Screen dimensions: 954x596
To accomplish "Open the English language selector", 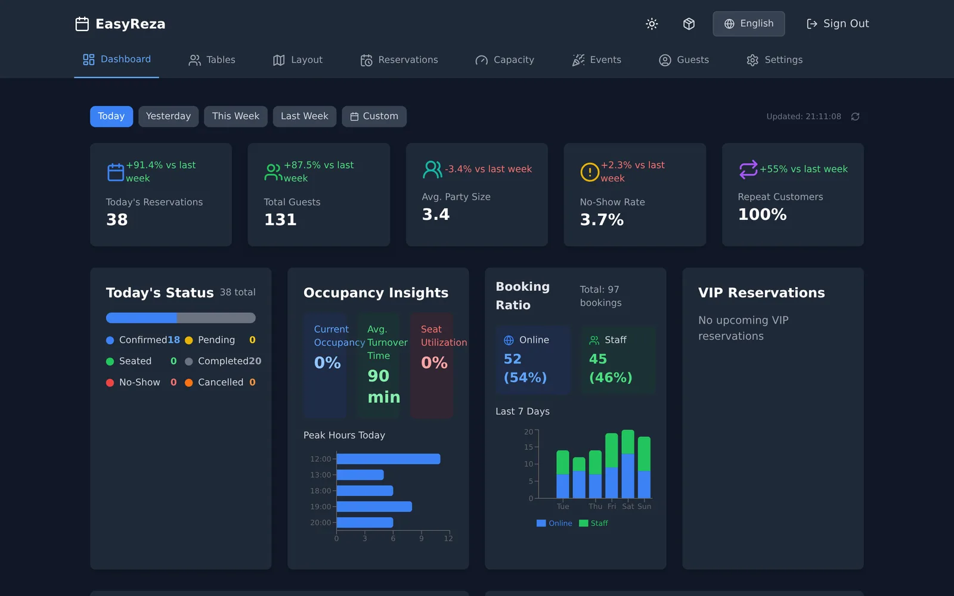I will point(749,24).
